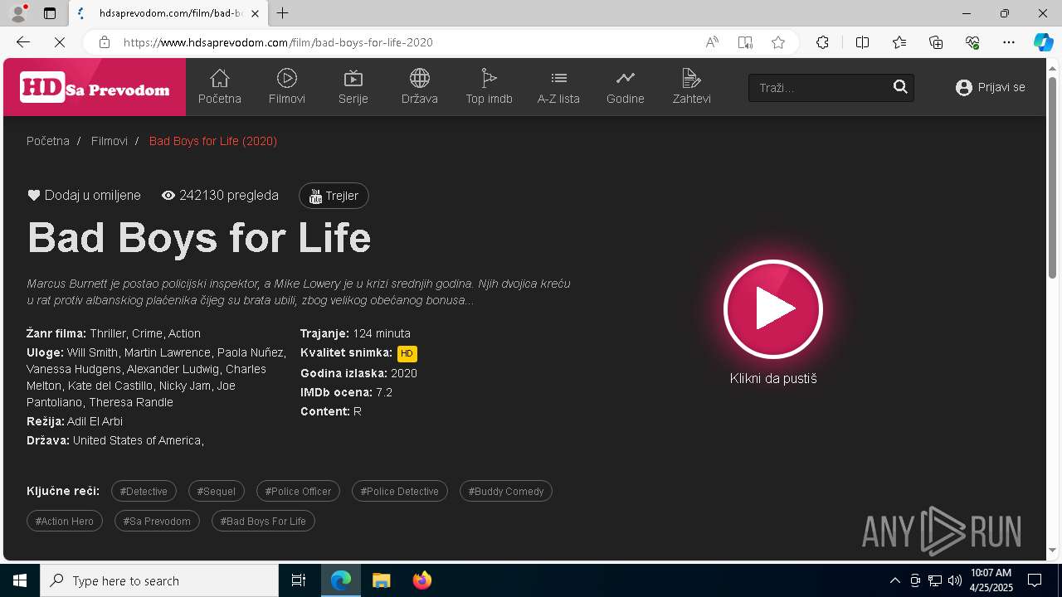Click Action genre link
The height and width of the screenshot is (597, 1062).
pyautogui.click(x=184, y=333)
